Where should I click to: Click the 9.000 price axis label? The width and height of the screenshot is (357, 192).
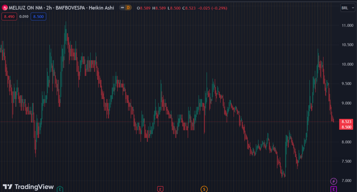347,103
